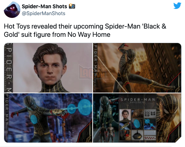Click the gold gauntlet accessory tile

pyautogui.click(x=125, y=125)
